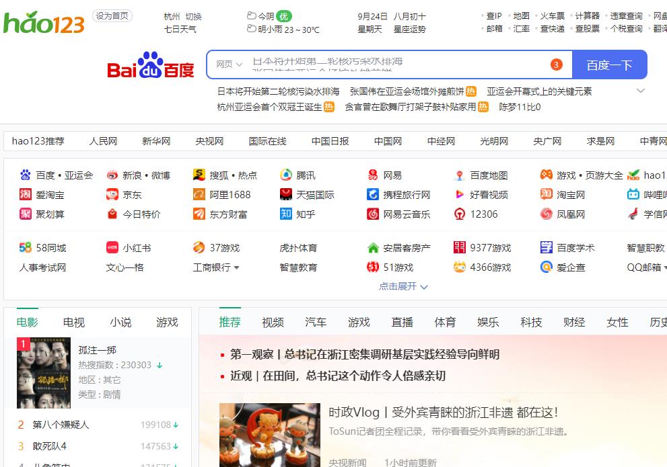
Task: Open the 爱企查 icon
Action: 547,267
